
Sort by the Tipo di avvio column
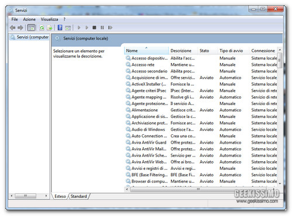[233, 51]
